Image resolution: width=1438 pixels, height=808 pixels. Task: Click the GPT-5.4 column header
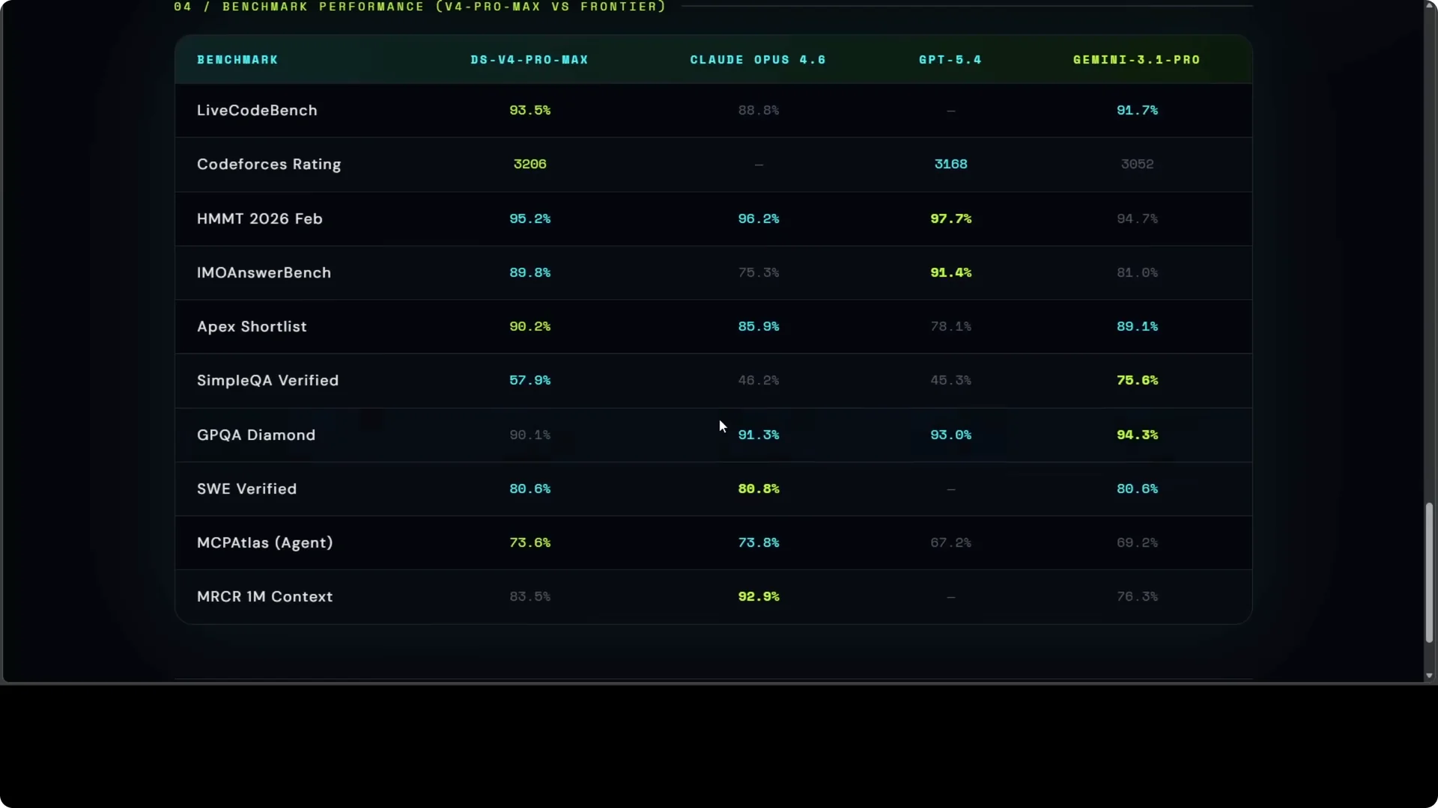950,60
